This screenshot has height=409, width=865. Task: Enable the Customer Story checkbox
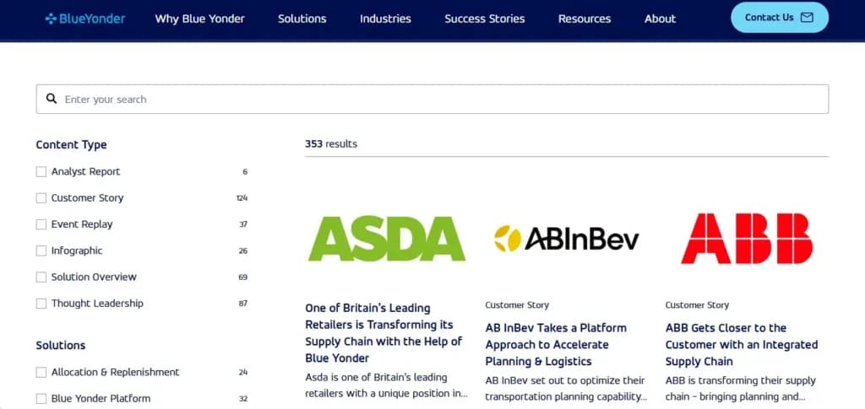(41, 198)
